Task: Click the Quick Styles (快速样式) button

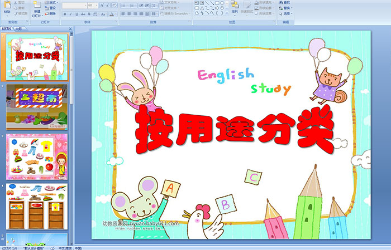Action: click(x=247, y=7)
